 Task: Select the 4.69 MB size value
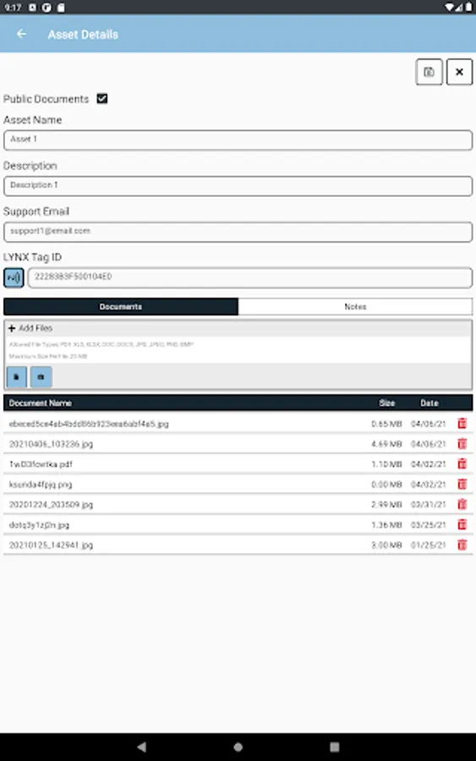386,444
